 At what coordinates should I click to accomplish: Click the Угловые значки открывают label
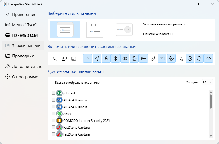click(x=164, y=24)
